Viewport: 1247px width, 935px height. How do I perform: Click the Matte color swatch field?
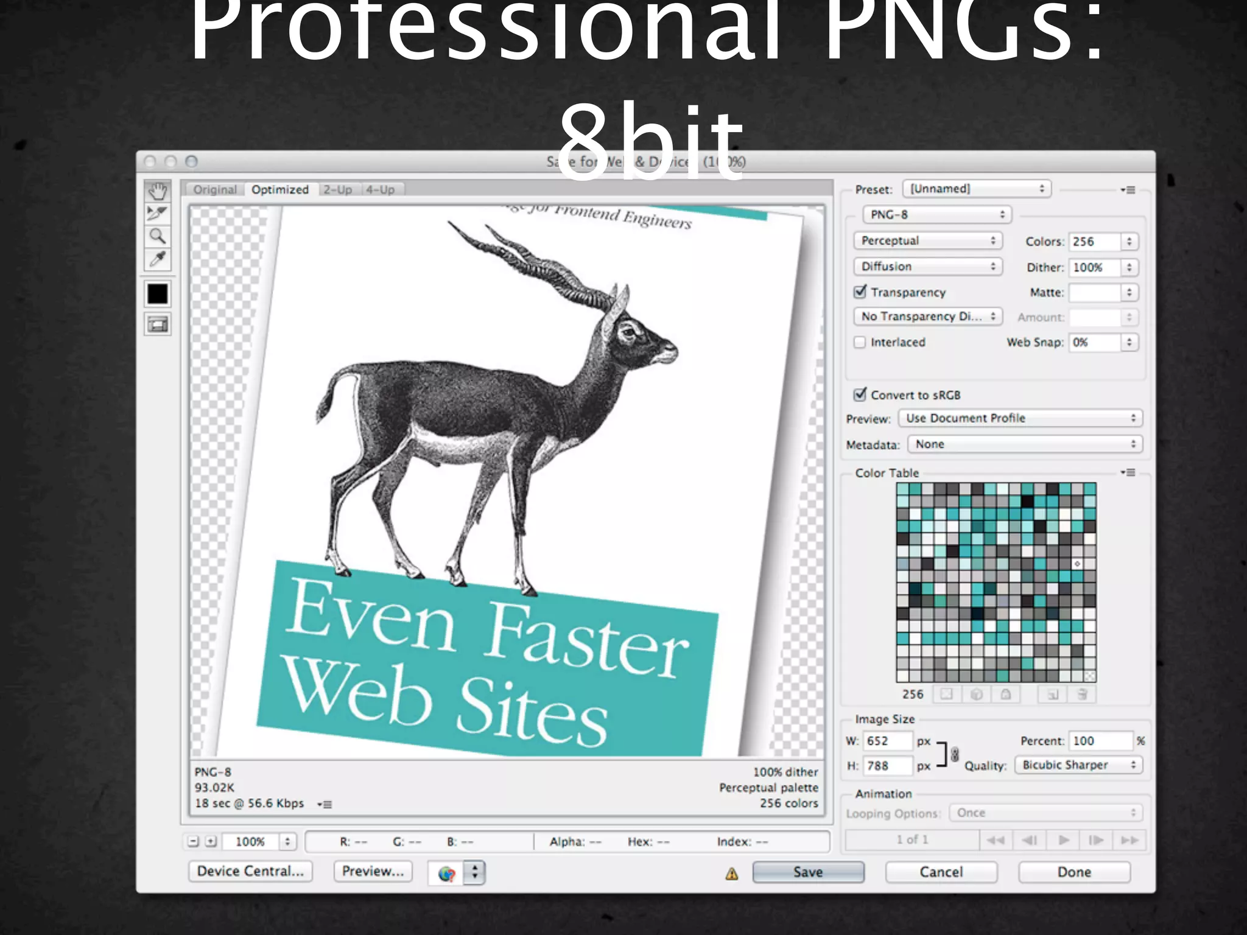point(1095,292)
